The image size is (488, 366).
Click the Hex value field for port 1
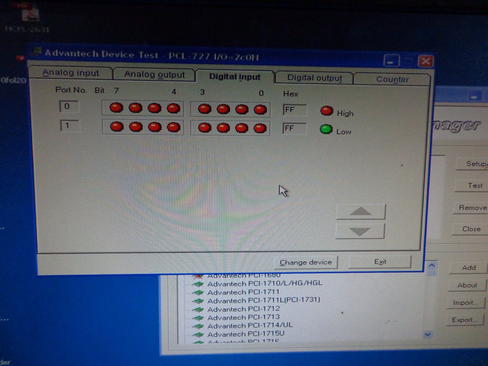point(294,128)
